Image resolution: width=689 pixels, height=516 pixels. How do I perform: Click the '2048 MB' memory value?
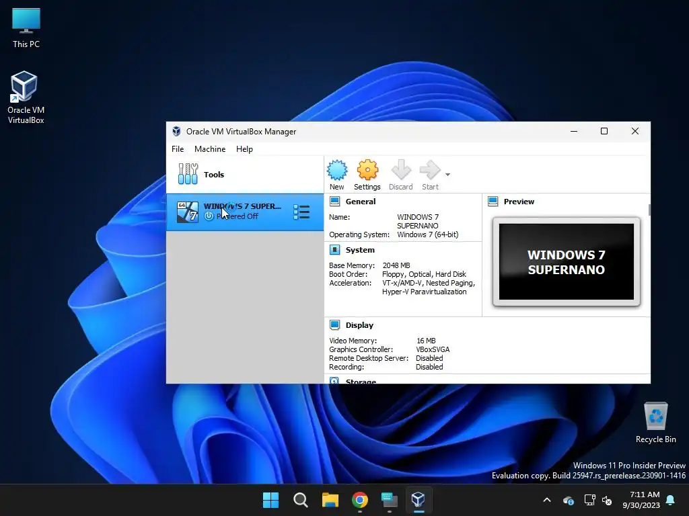pos(396,265)
